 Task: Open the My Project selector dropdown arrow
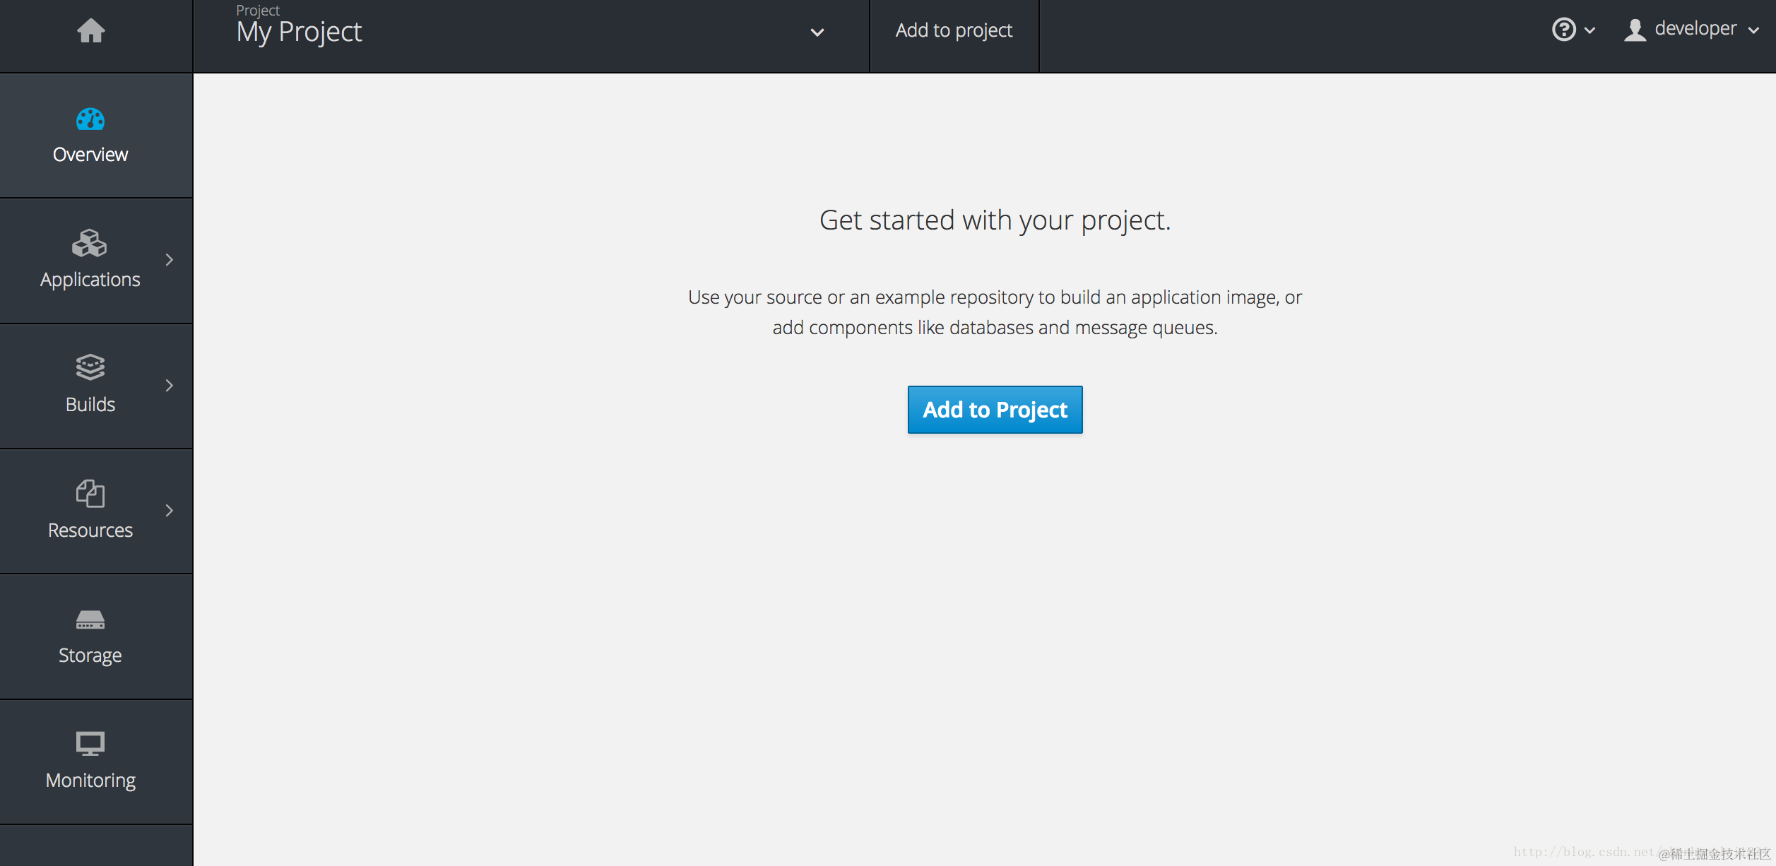[817, 32]
